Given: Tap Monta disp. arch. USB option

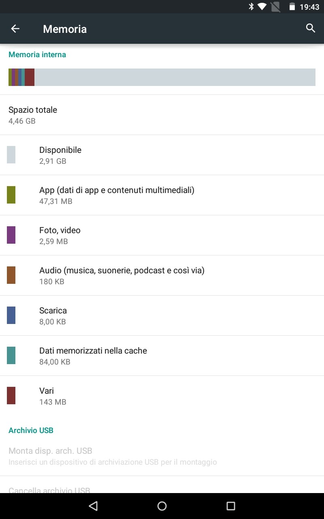Looking at the screenshot, I should [162, 456].
